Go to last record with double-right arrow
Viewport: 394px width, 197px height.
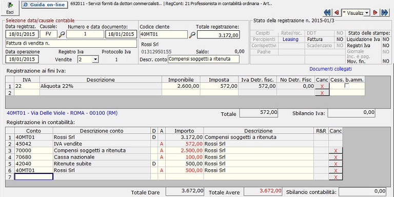pos(385,13)
